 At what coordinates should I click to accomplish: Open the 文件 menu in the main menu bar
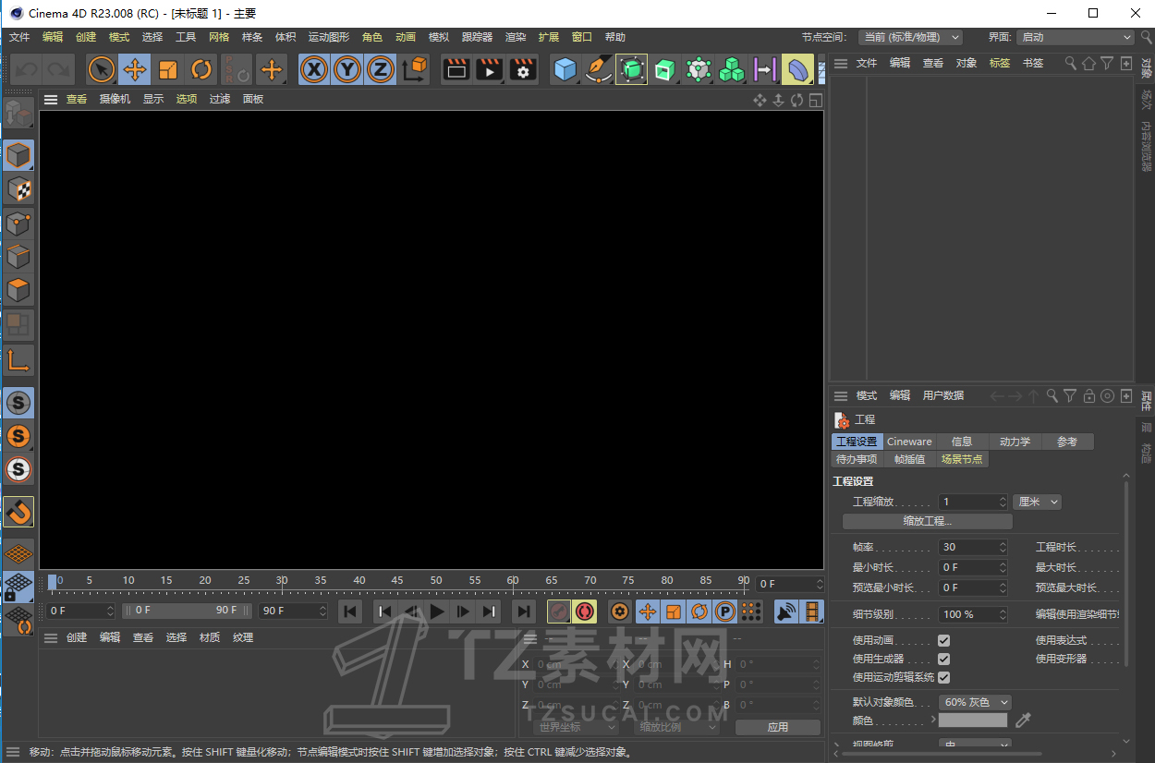coord(19,37)
